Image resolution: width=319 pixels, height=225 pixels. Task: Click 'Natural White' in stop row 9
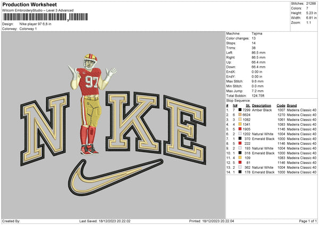[263, 148]
